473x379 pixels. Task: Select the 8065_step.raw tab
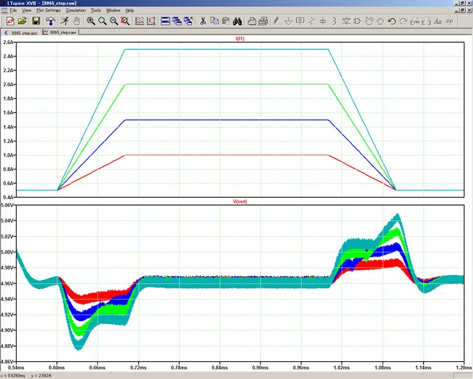(x=62, y=32)
